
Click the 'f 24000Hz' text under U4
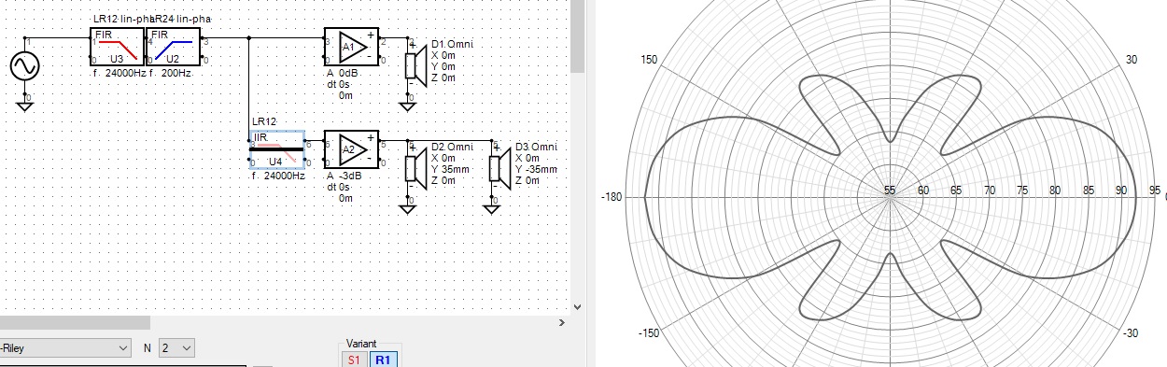(x=279, y=176)
